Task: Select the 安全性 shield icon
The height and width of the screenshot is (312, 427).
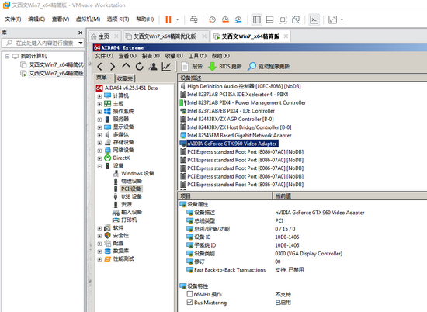Action: [108, 235]
